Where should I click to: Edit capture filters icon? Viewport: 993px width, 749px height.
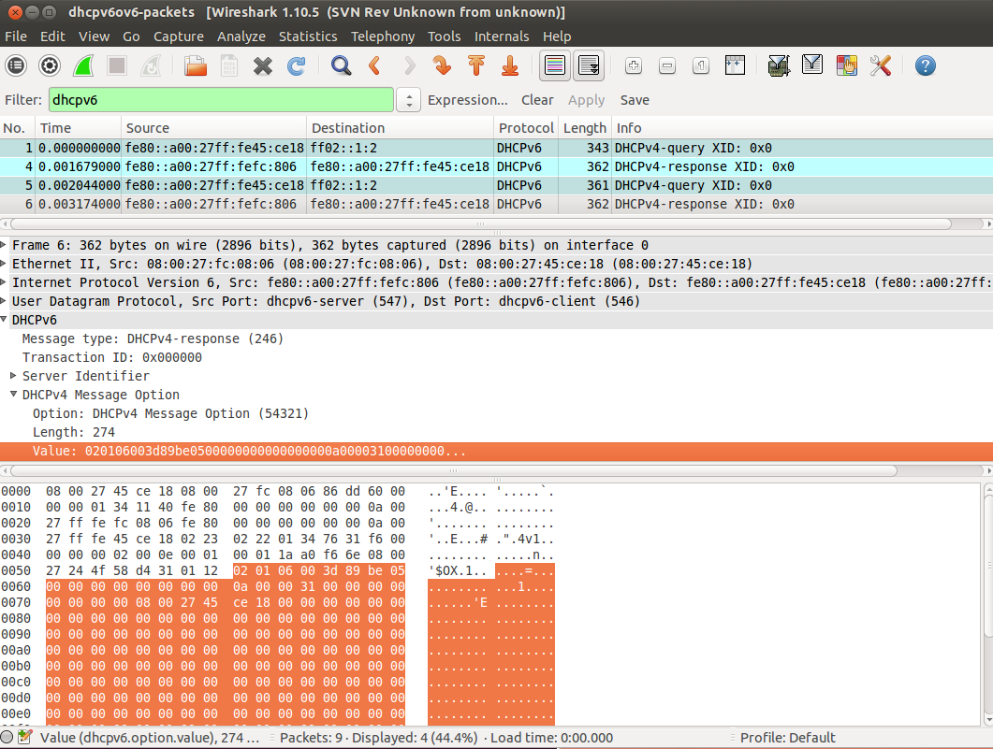click(779, 65)
